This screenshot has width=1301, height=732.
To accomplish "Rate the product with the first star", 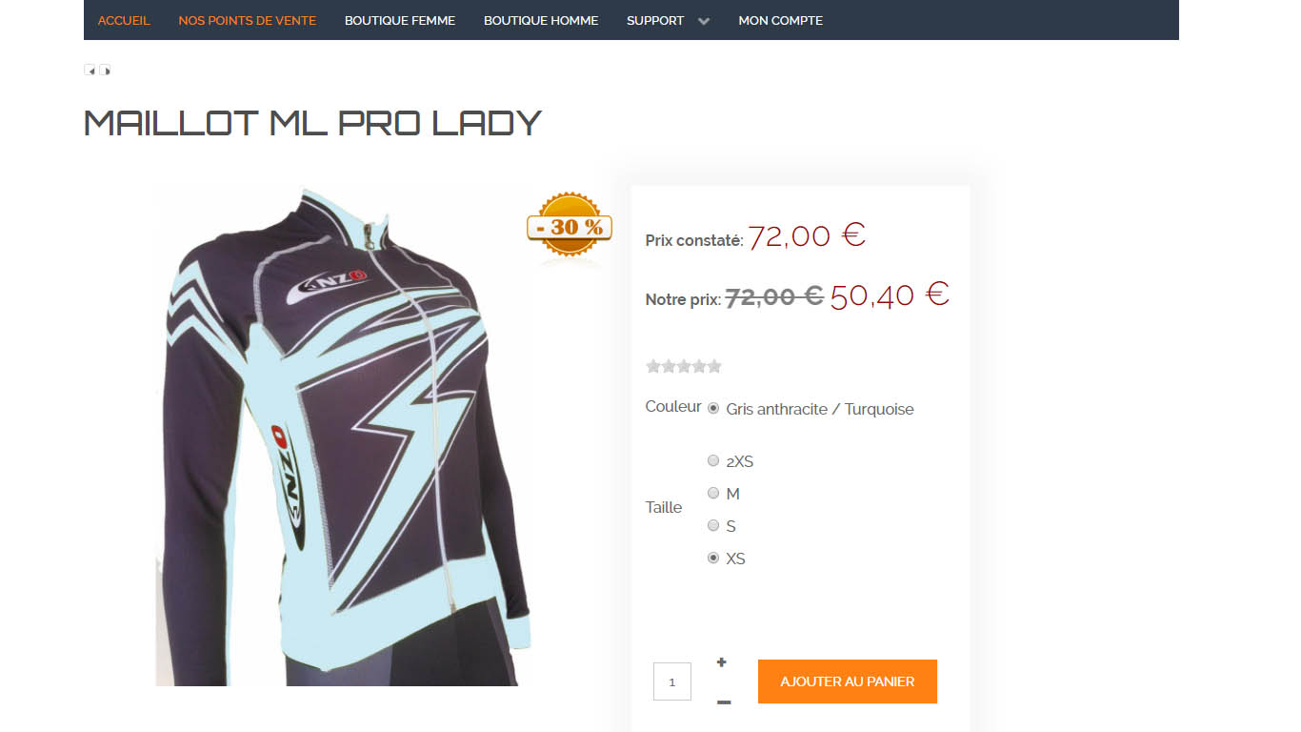I will coord(653,366).
